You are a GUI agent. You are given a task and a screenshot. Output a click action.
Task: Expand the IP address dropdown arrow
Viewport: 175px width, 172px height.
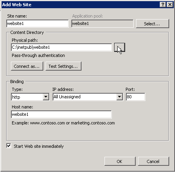point(119,97)
